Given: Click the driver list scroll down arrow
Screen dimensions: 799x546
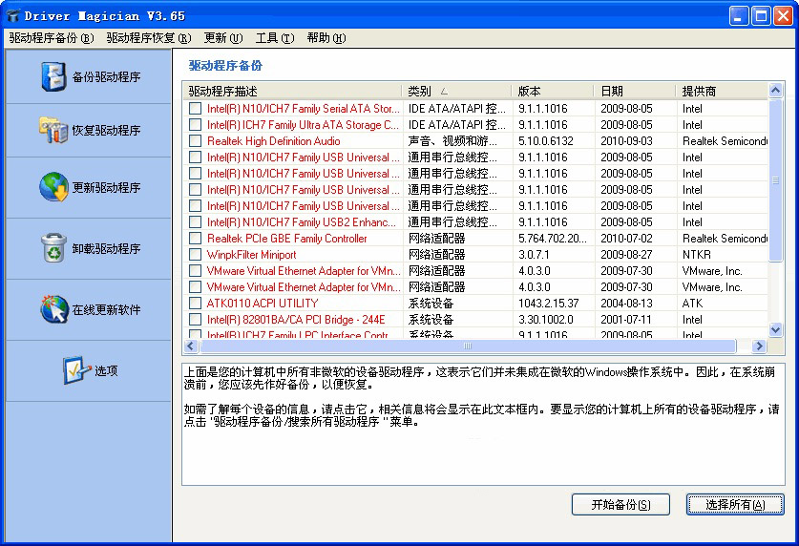Looking at the screenshot, I should click(775, 330).
